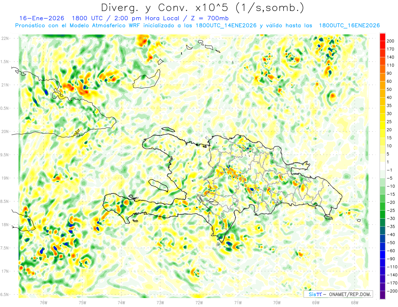Click the '1.5N' latitude label
The width and height of the screenshot is (398, 307).
(x=5, y=62)
